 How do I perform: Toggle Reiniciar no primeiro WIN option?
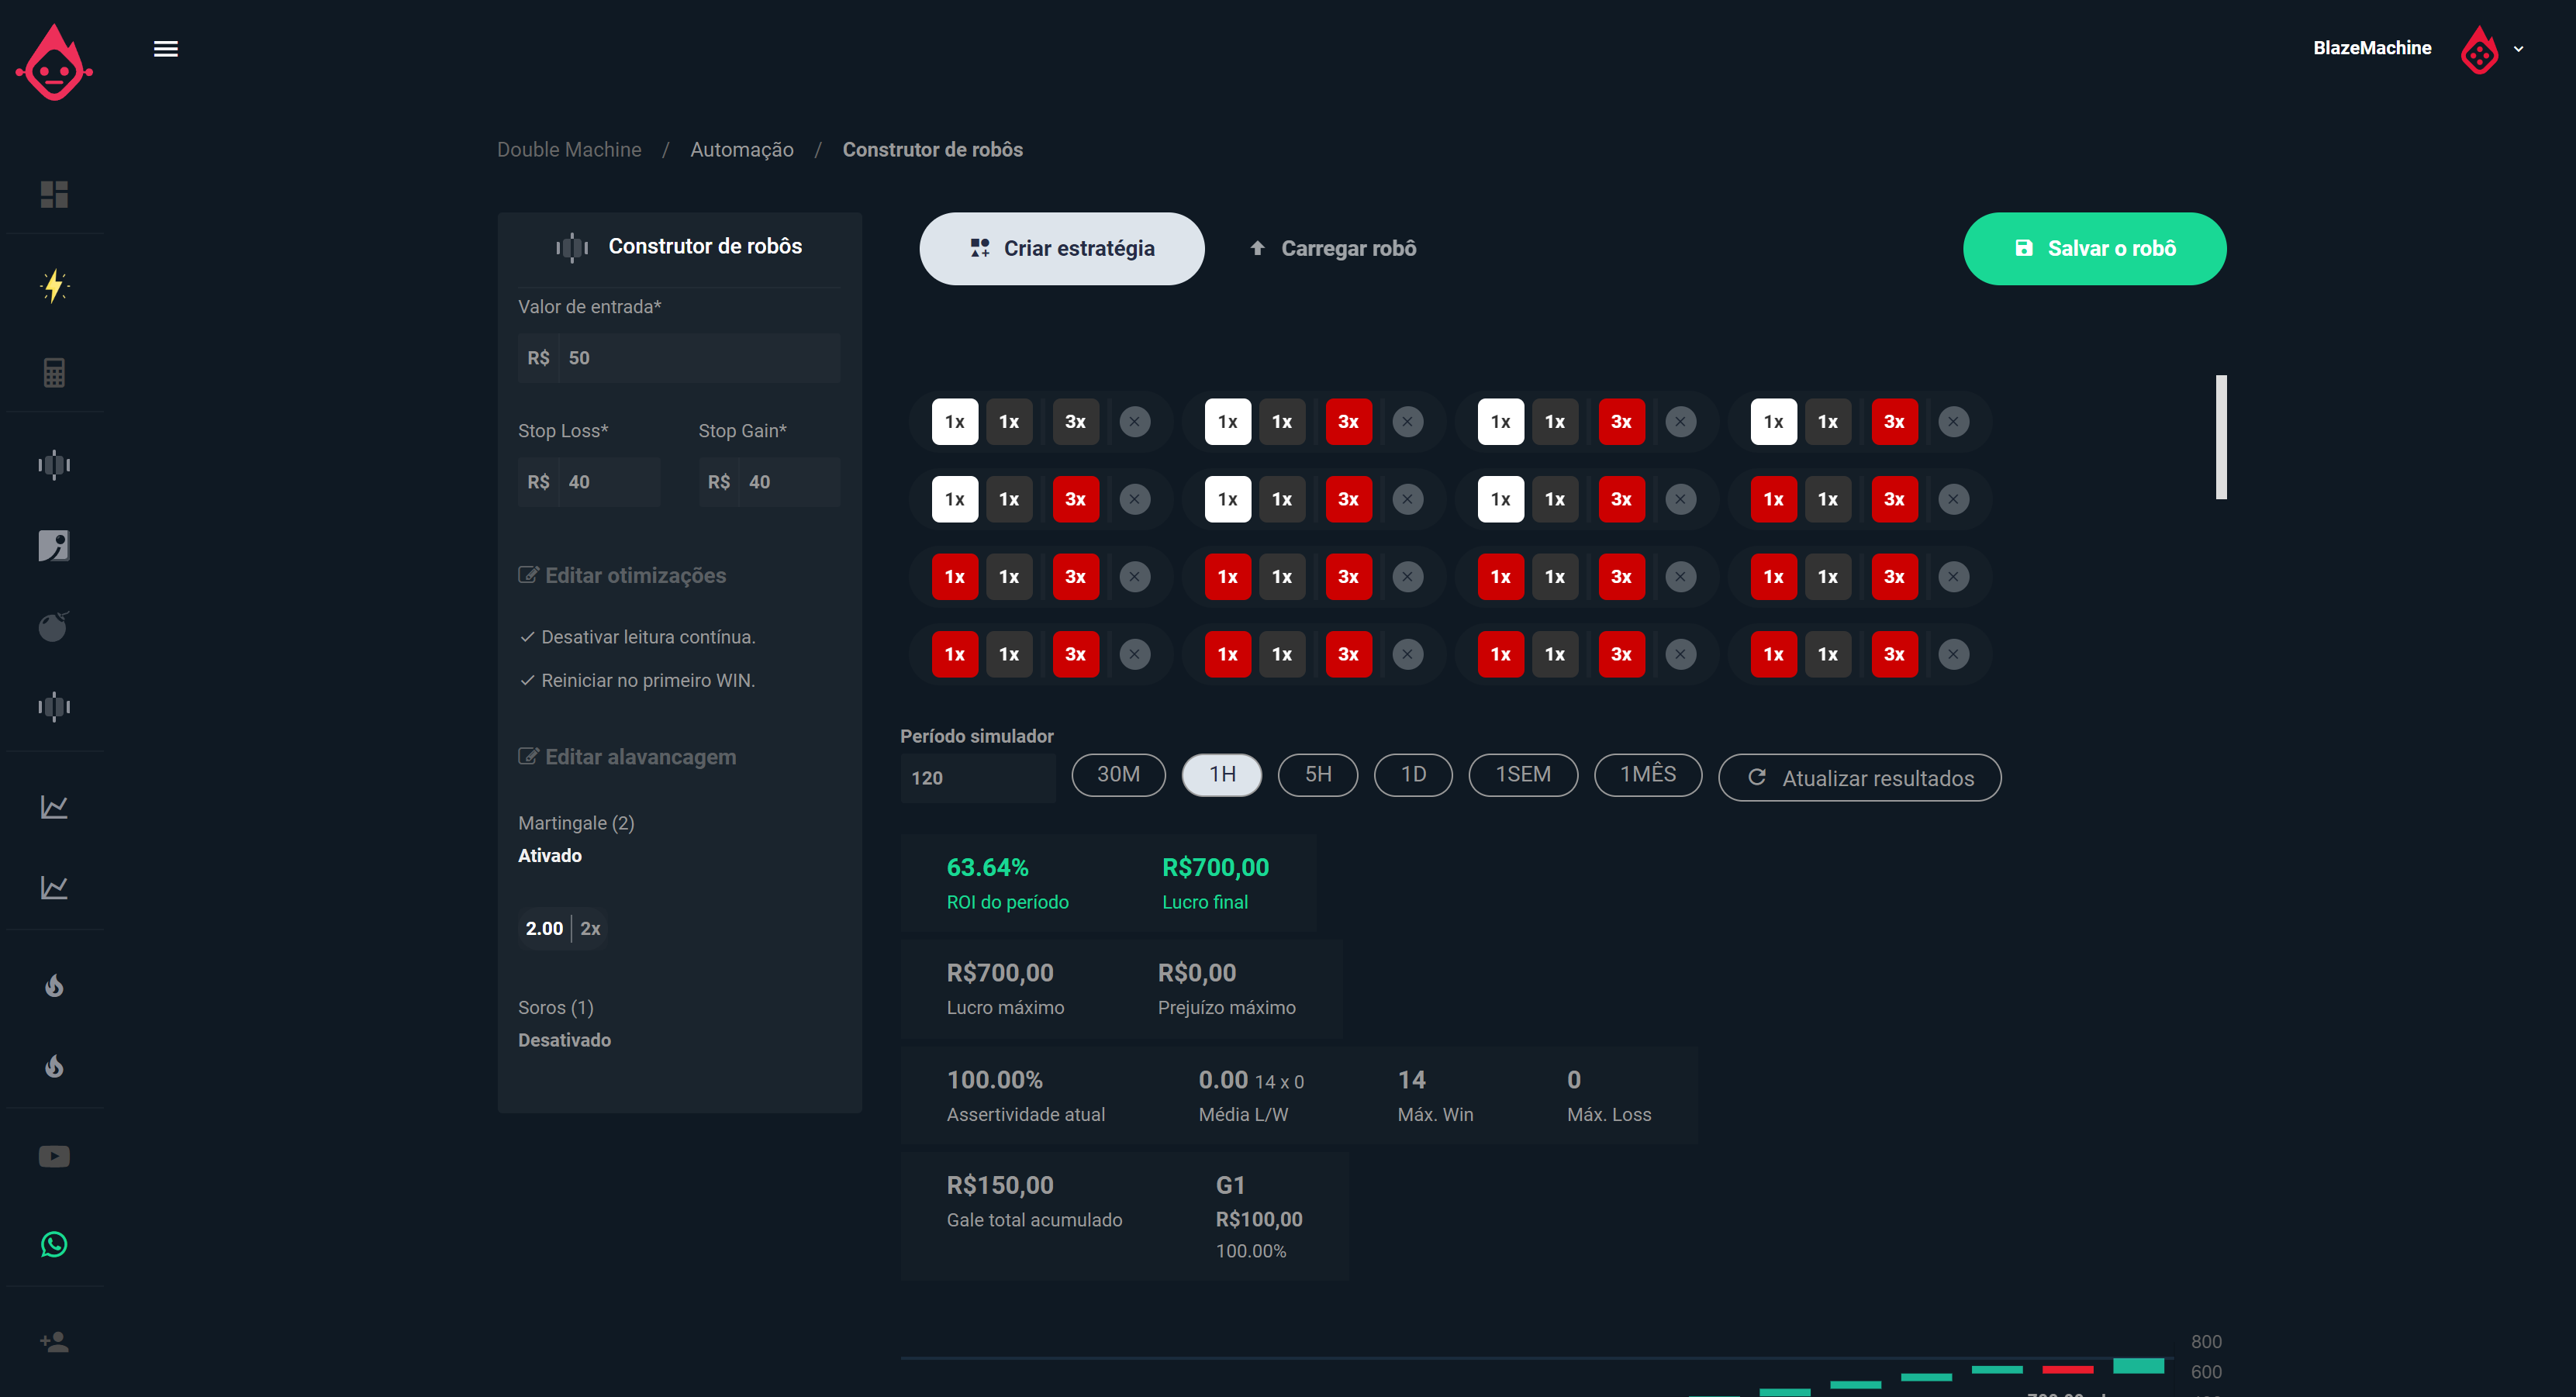pyautogui.click(x=638, y=680)
